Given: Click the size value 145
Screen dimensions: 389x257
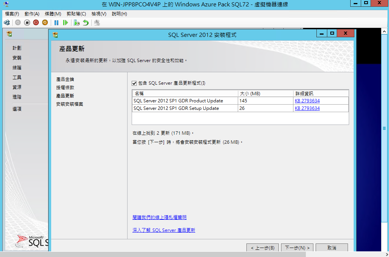Looking at the screenshot, I should (243, 101).
